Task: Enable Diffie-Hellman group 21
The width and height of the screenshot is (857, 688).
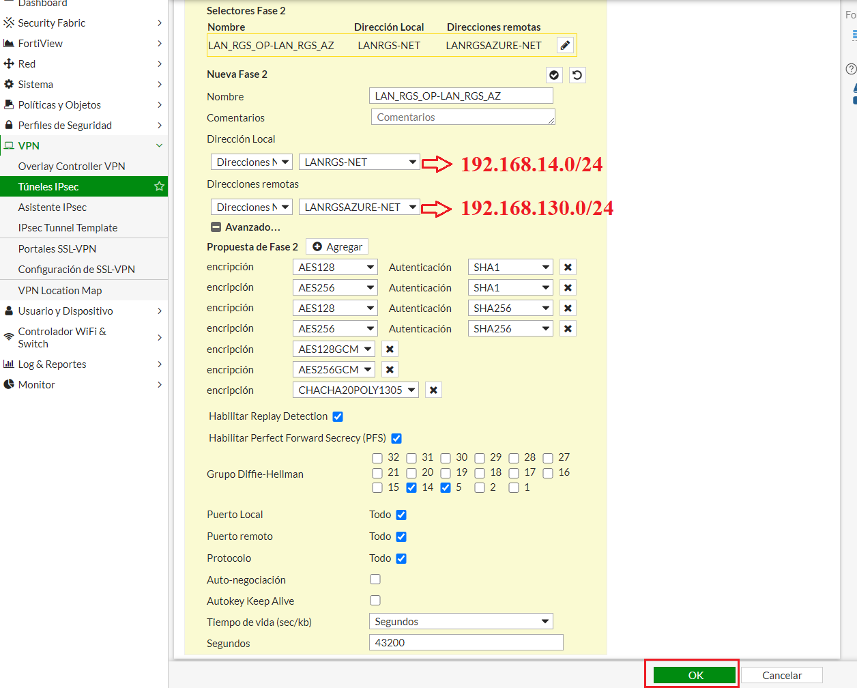Action: [377, 472]
